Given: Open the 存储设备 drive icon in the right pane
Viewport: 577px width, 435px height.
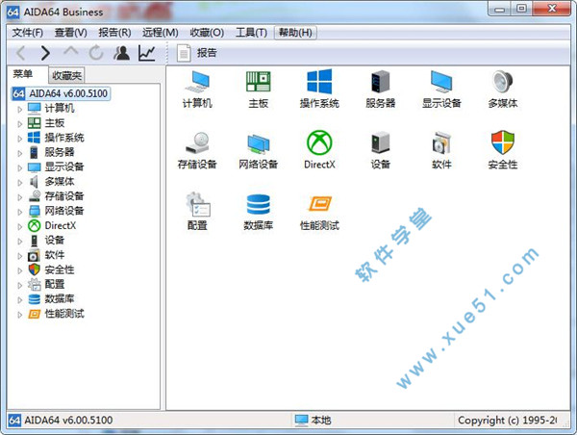Looking at the screenshot, I should click(x=197, y=150).
